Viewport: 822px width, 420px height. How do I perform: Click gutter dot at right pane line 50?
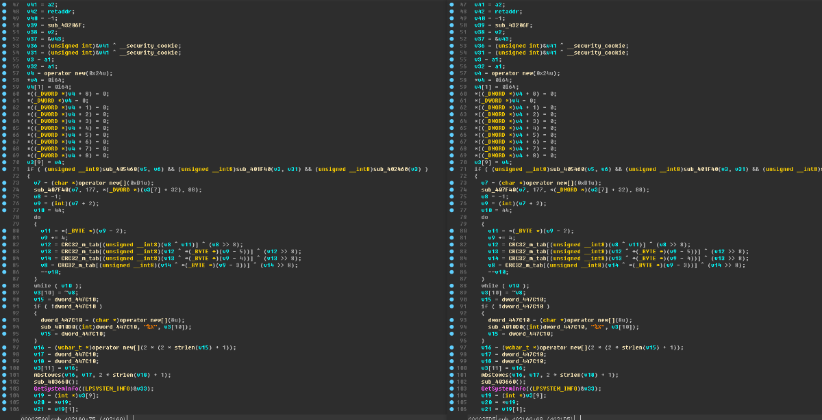pyautogui.click(x=451, y=25)
